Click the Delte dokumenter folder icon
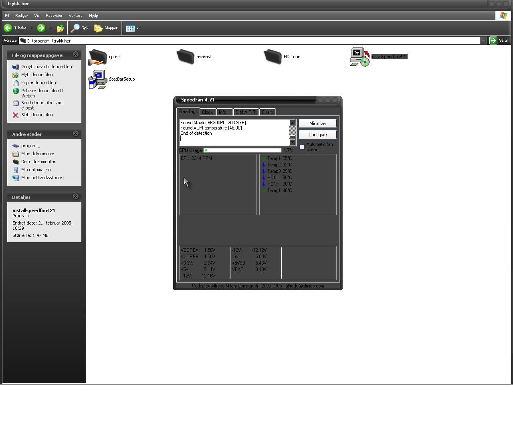The width and height of the screenshot is (513, 425). [16, 162]
